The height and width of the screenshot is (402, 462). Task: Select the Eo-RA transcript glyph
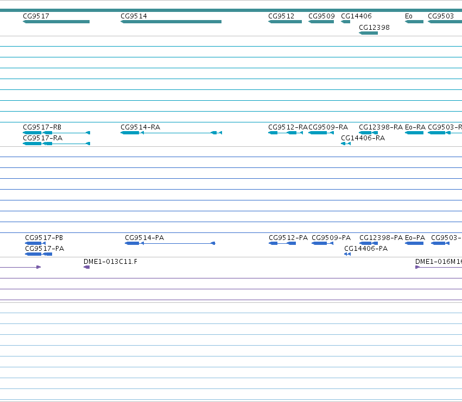tap(414, 133)
